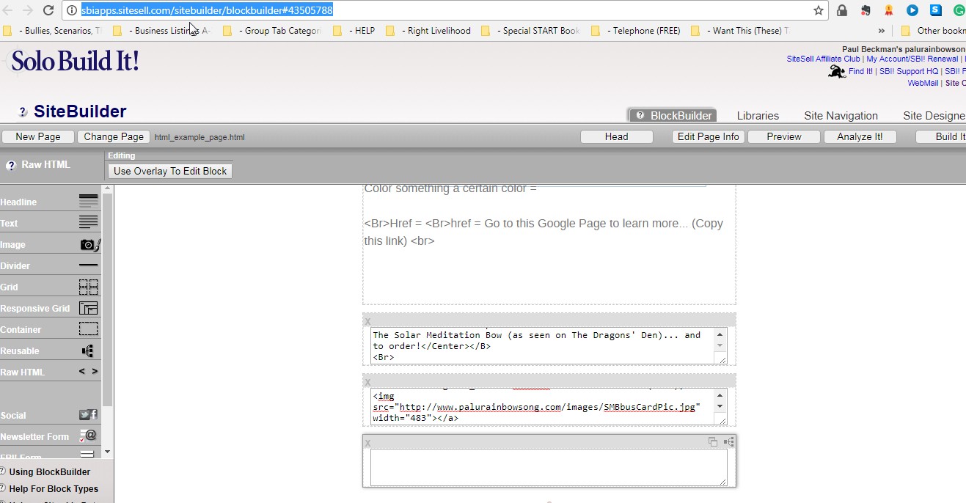Open the Right Livelihood bookmark folder
Image resolution: width=966 pixels, height=503 pixels.
click(428, 31)
